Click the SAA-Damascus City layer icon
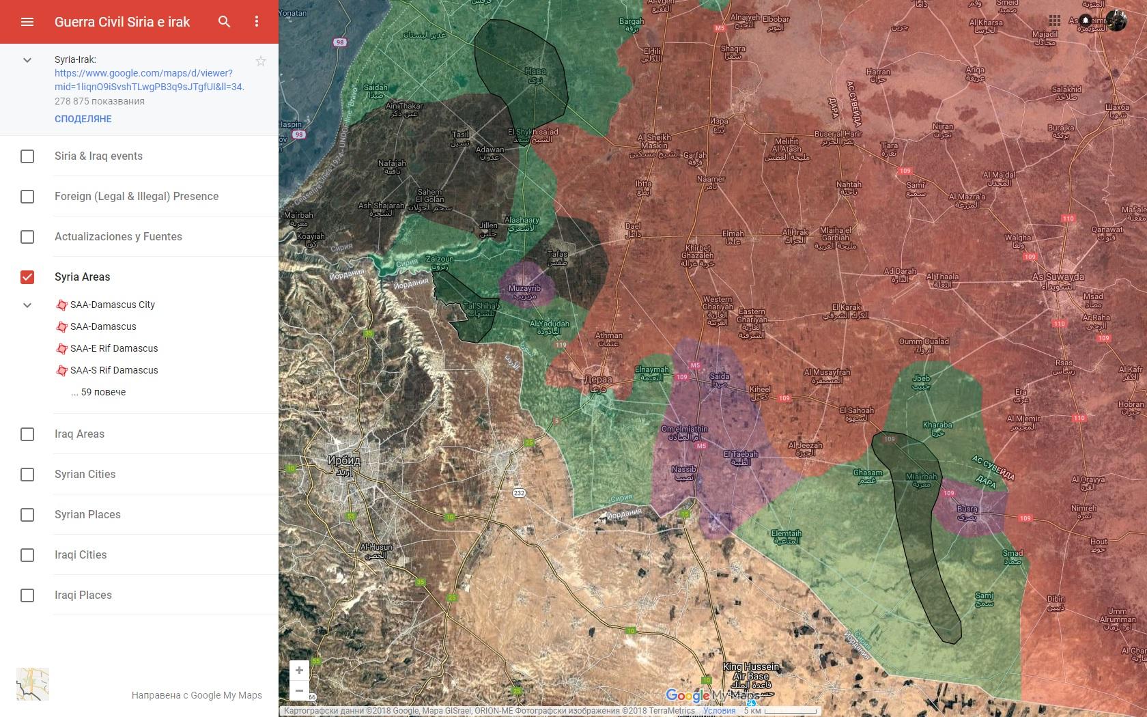1147x717 pixels. pos(62,305)
